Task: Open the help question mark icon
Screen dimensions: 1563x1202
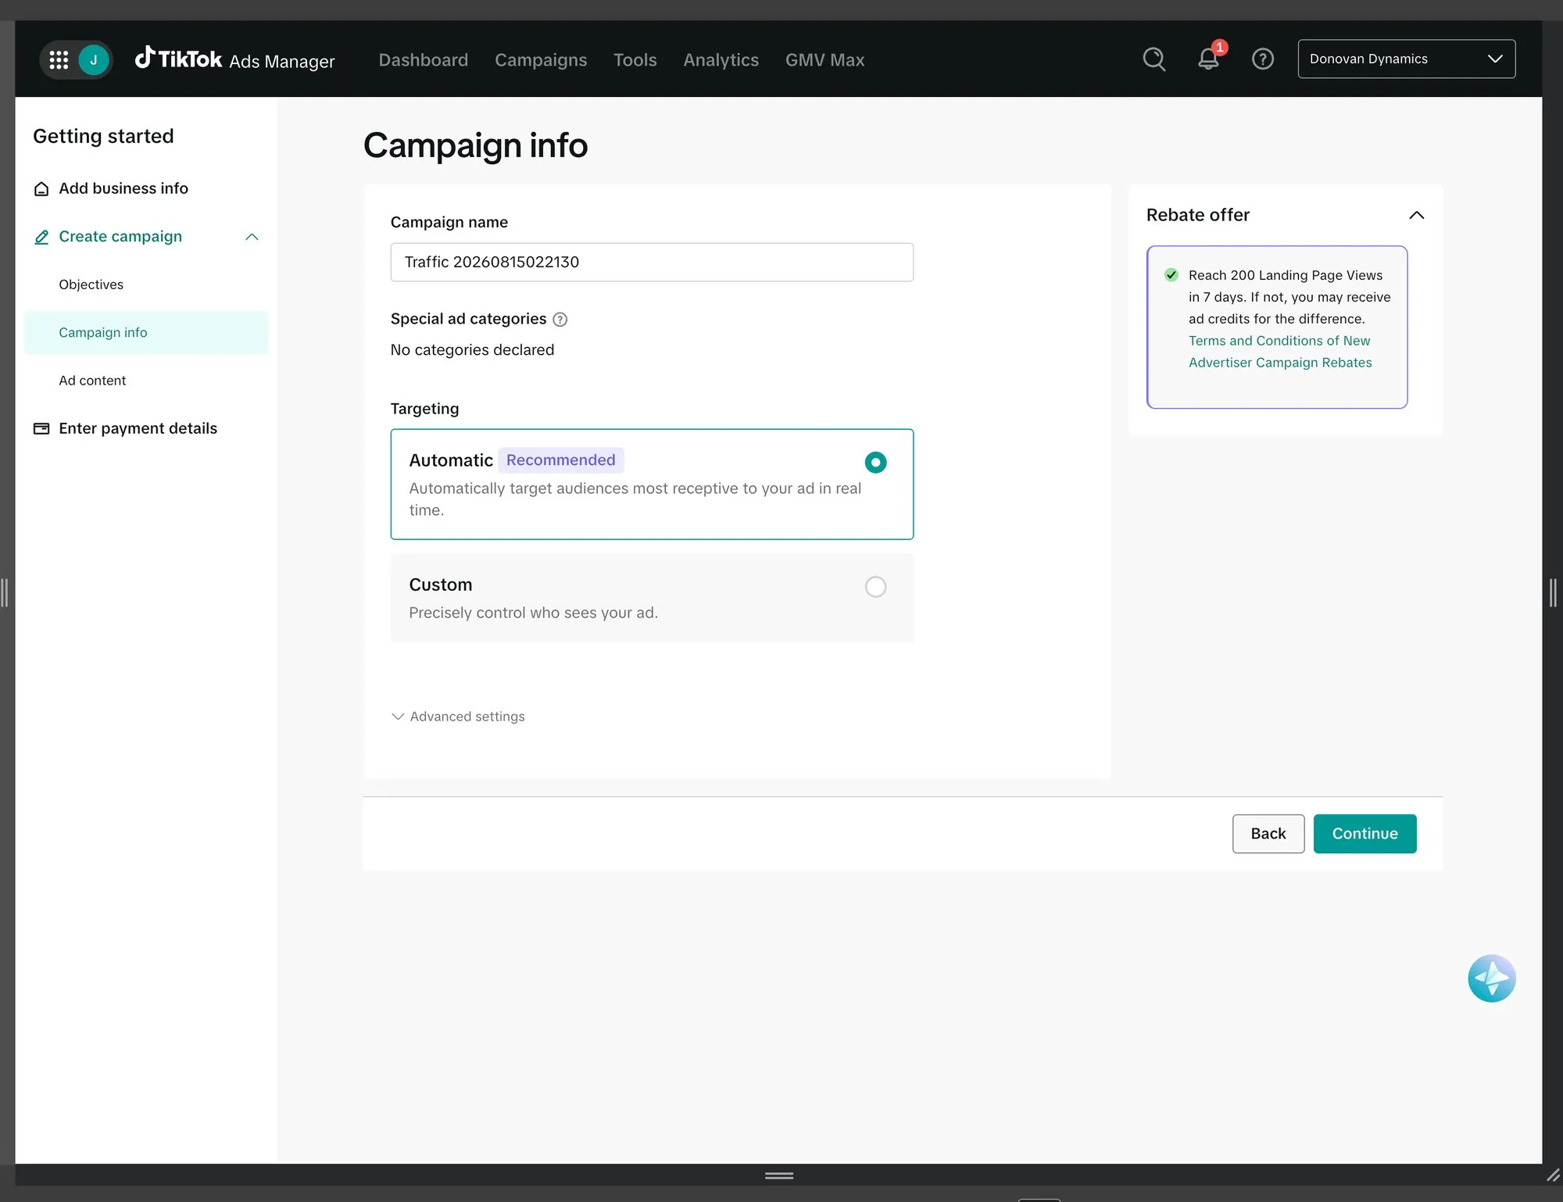Action: pyautogui.click(x=1262, y=59)
